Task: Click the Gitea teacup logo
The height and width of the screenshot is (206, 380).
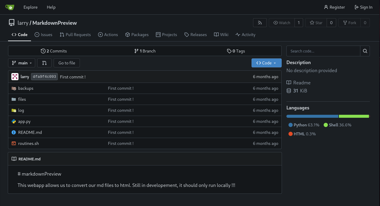Action: (10, 7)
